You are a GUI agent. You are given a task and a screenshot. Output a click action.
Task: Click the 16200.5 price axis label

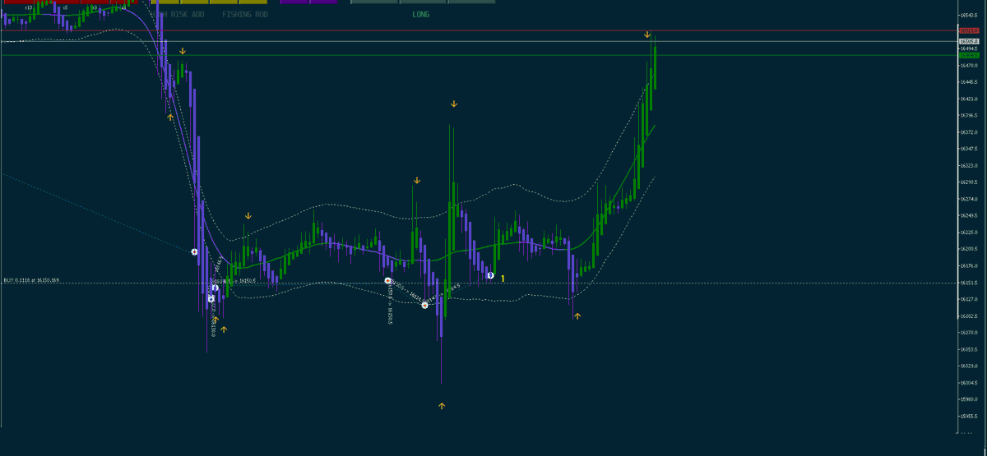coord(968,249)
